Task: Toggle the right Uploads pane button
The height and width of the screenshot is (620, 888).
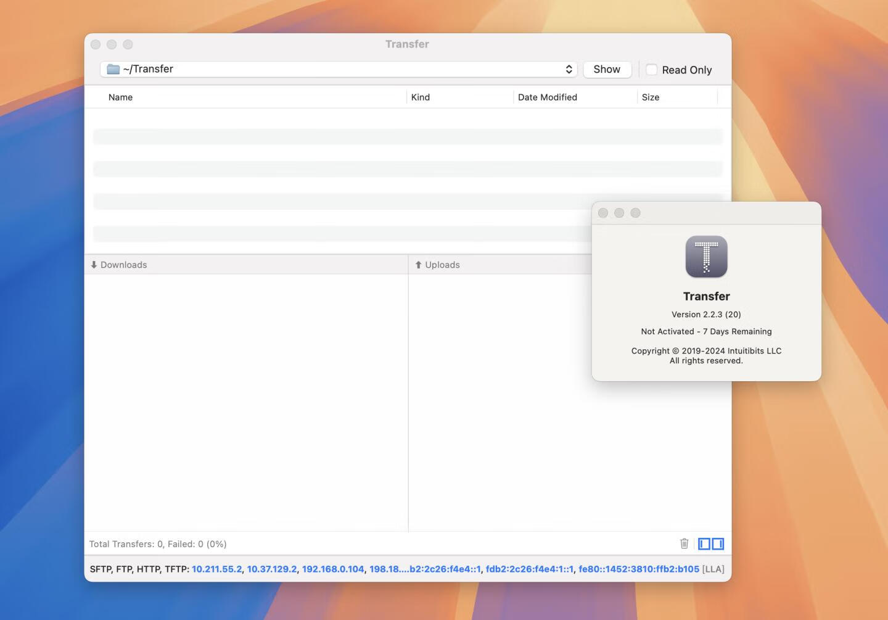Action: click(x=718, y=544)
